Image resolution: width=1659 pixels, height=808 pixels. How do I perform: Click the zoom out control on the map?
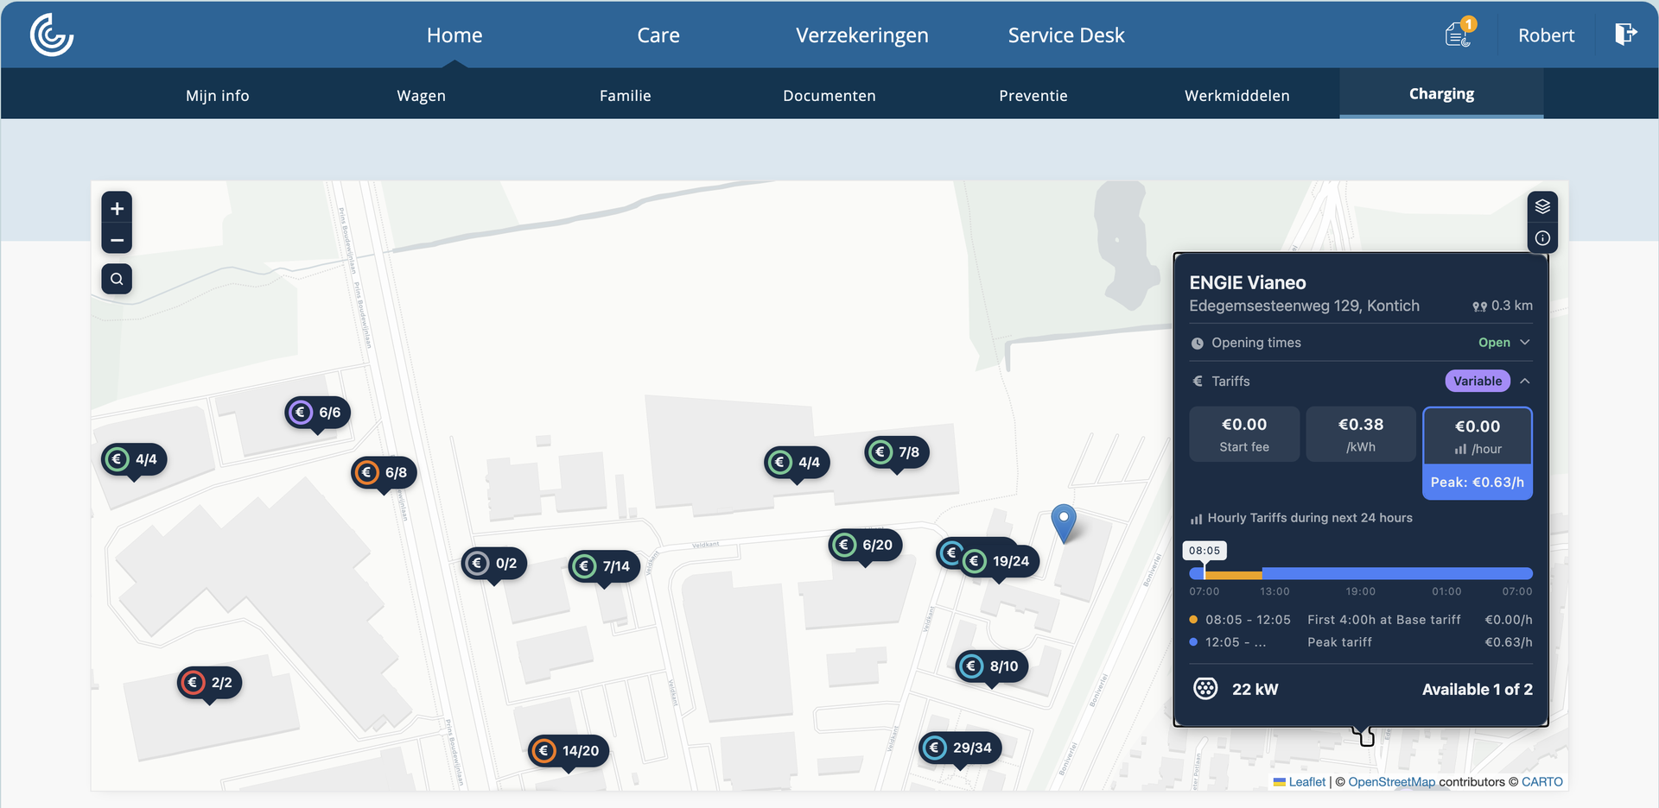tap(117, 240)
